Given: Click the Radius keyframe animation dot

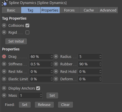Looking at the screenshot, I should (x=56, y=56).
